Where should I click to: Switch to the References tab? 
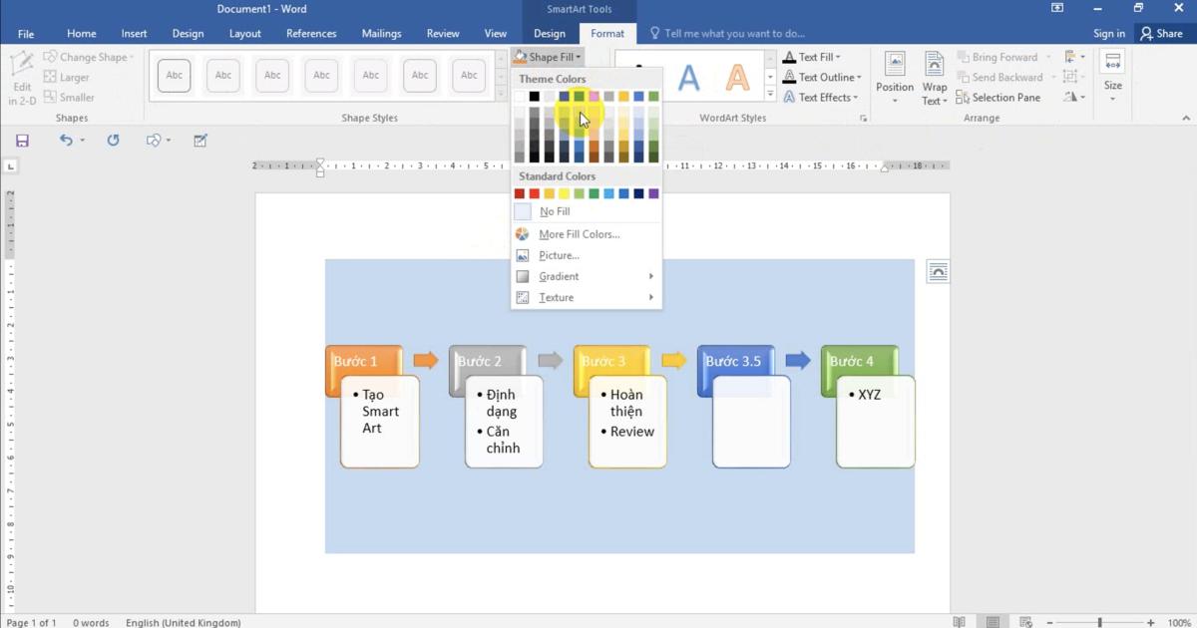pyautogui.click(x=311, y=33)
